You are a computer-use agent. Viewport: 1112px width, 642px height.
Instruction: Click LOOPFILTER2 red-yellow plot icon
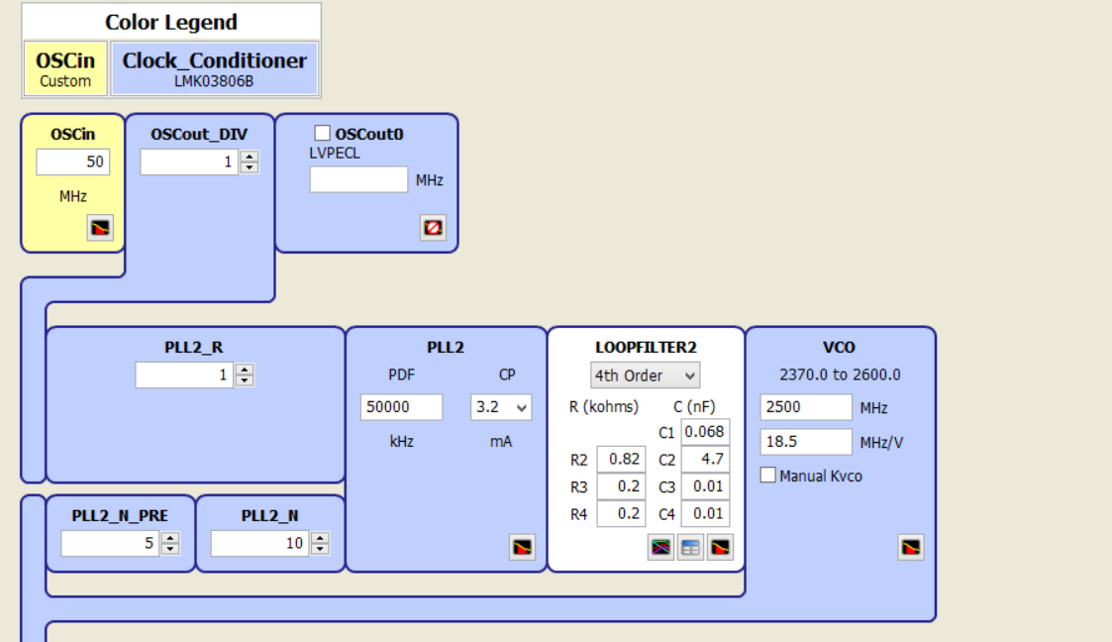click(720, 547)
